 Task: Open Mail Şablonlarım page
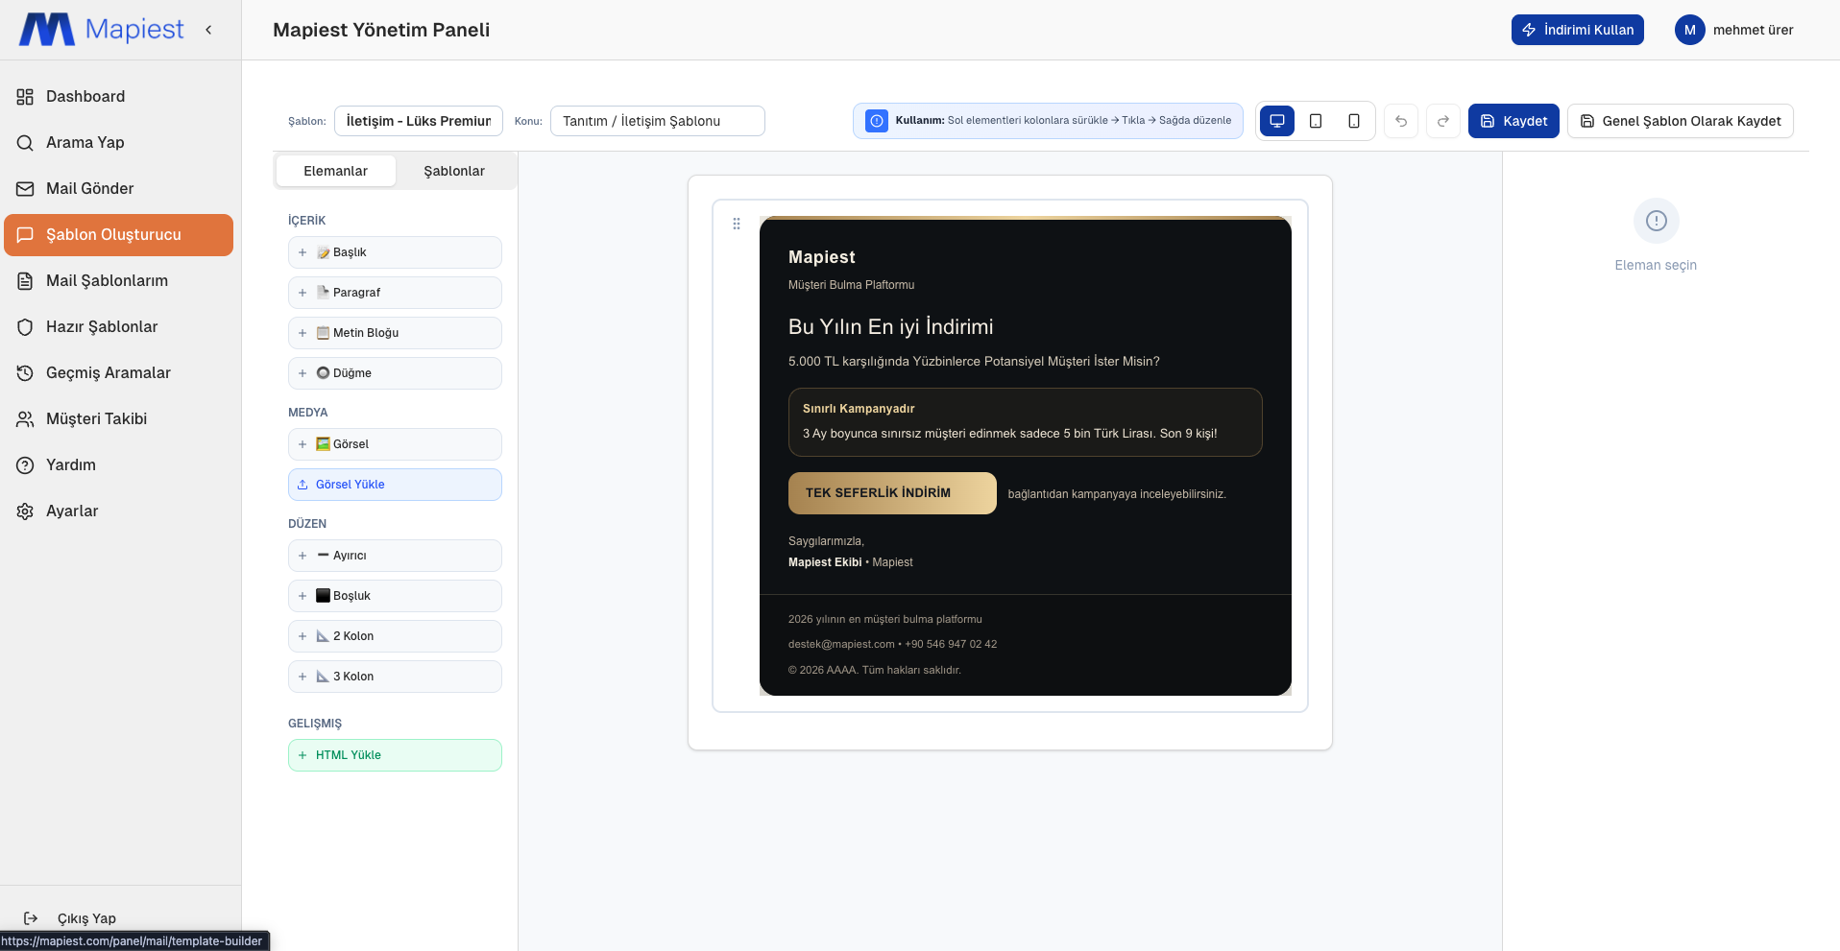[x=119, y=280]
